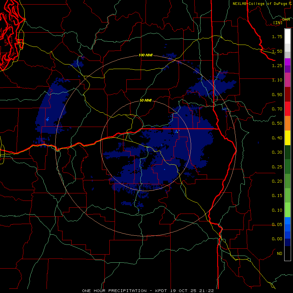Click the "0.05" legend value

coord(277,225)
